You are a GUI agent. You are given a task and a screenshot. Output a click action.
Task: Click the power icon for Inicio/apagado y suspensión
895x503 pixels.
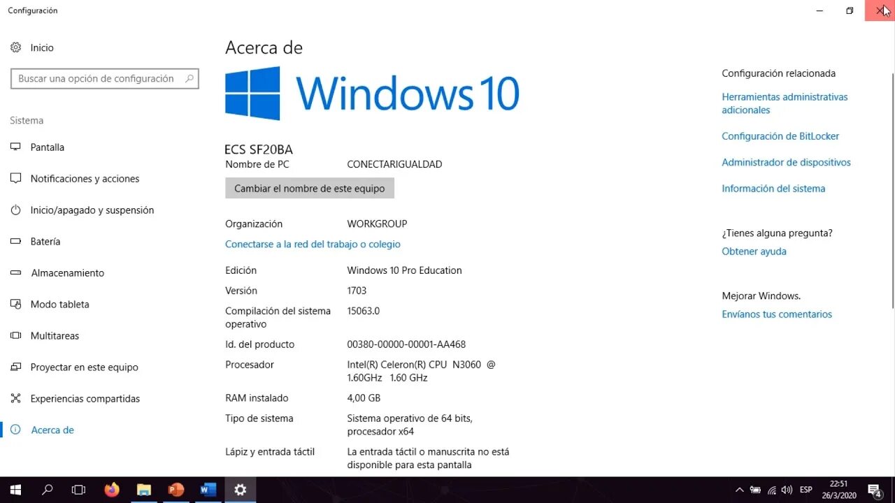coord(15,210)
